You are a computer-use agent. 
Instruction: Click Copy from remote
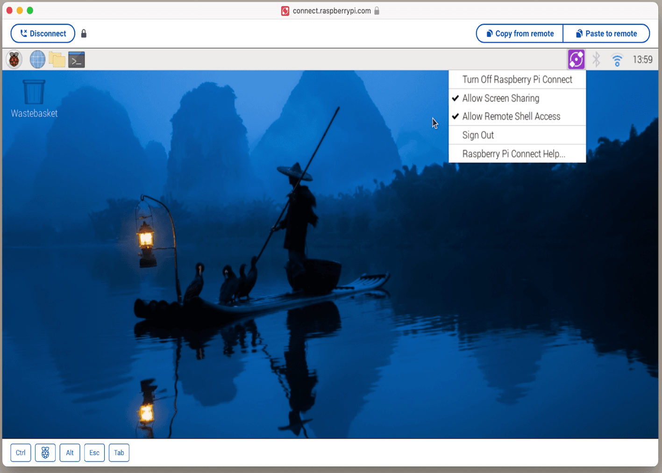pos(520,34)
